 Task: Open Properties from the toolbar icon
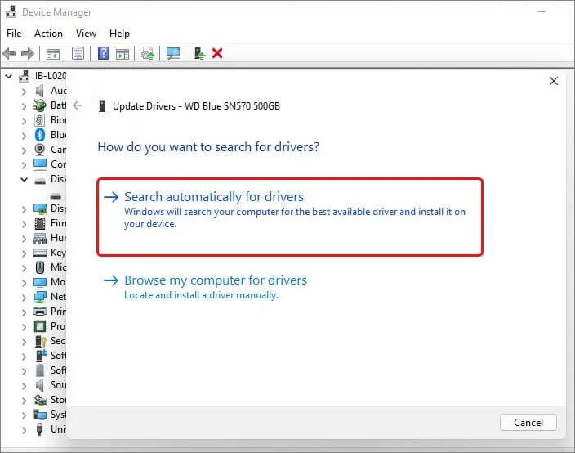[x=78, y=54]
